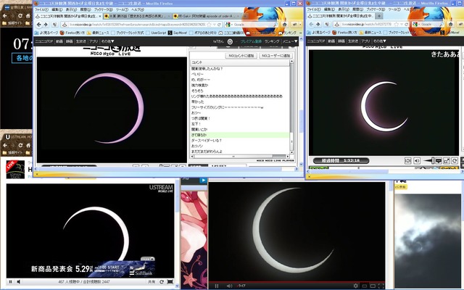This screenshot has height=290, width=464.
Task: Bookmark star in right Firefox address bar
Action: click(x=397, y=24)
